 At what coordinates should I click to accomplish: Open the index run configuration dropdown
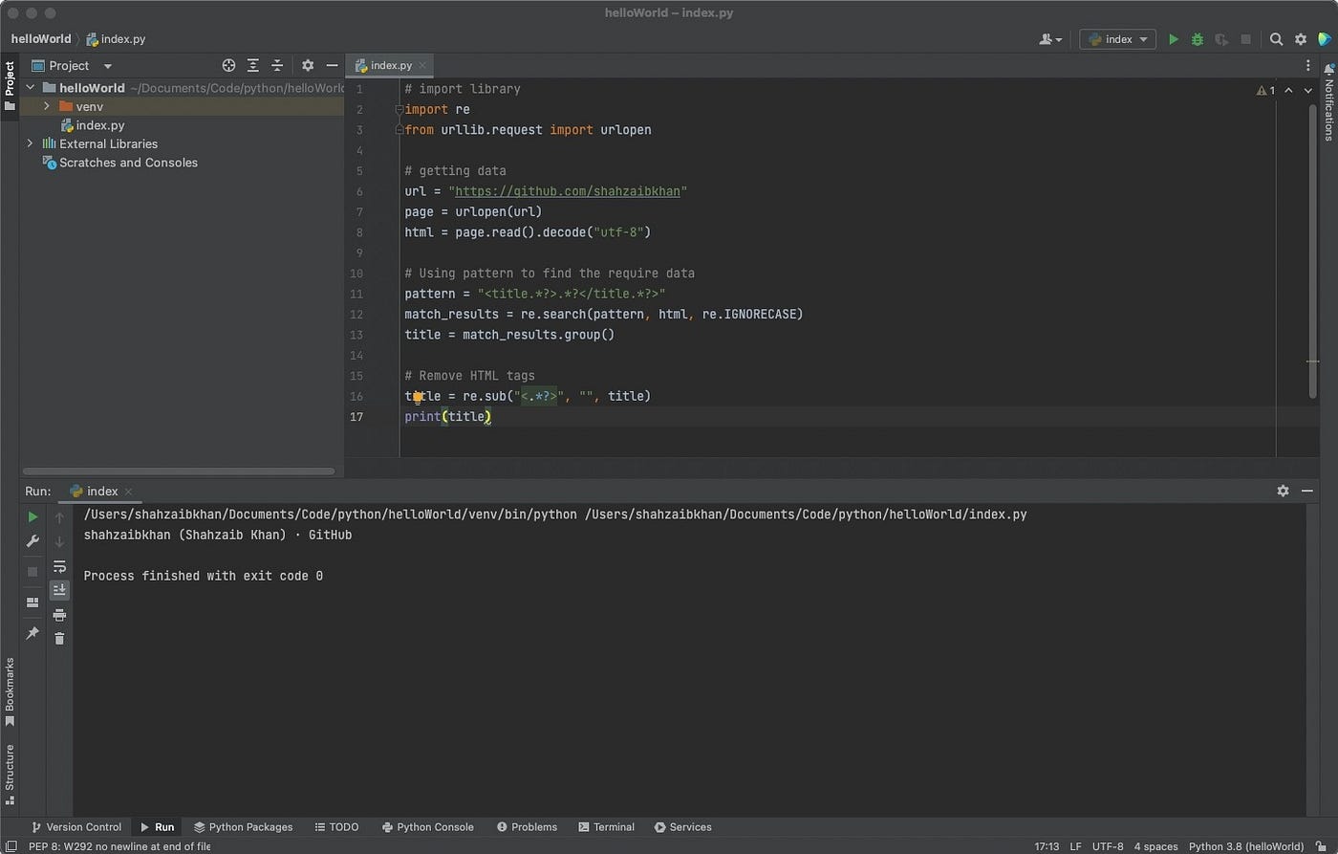click(1117, 39)
